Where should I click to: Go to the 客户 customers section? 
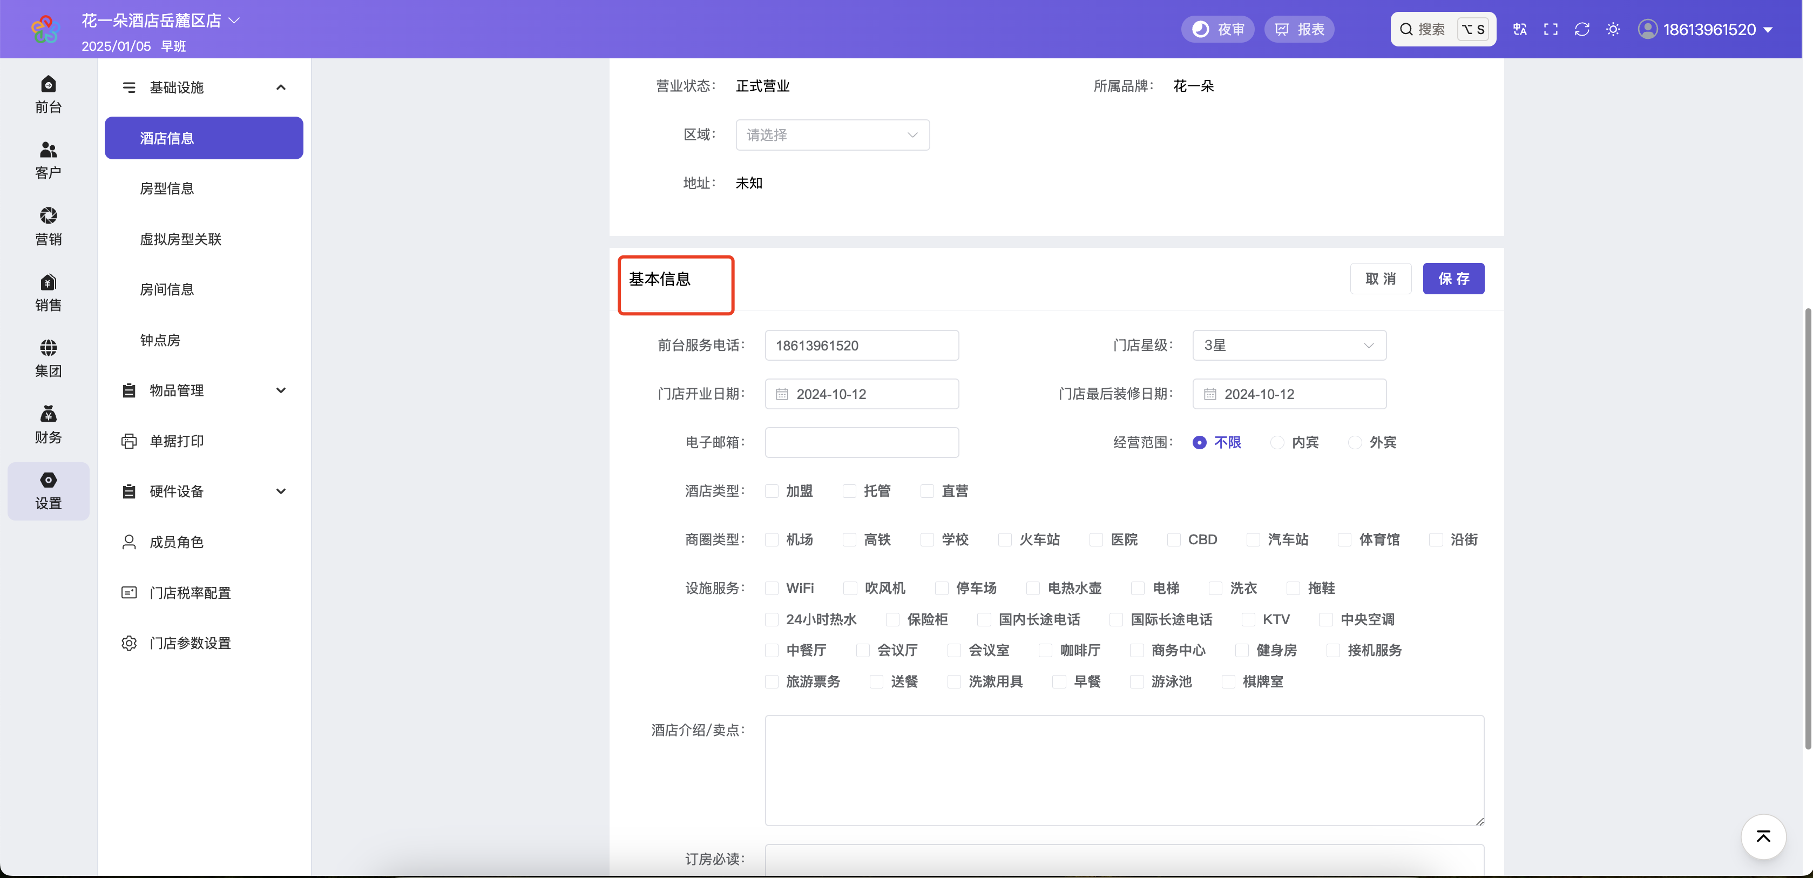click(x=48, y=160)
